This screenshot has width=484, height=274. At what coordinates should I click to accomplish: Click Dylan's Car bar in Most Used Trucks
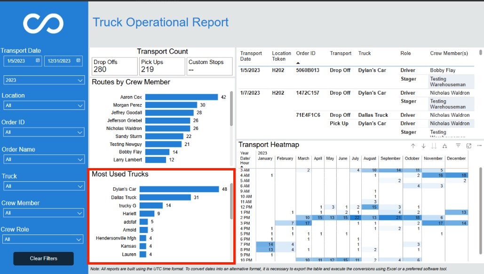point(179,189)
